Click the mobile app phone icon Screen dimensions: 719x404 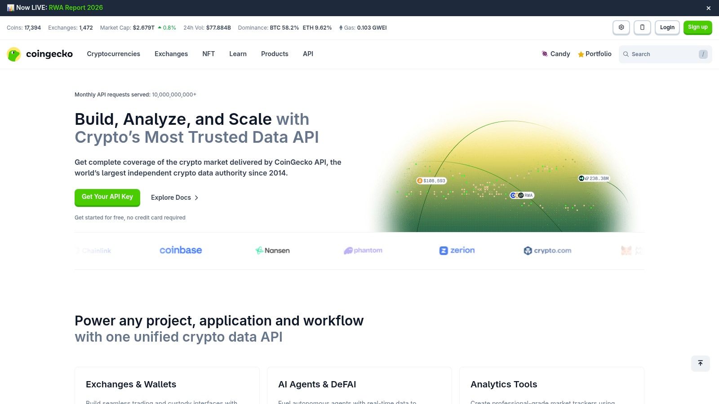pos(642,27)
